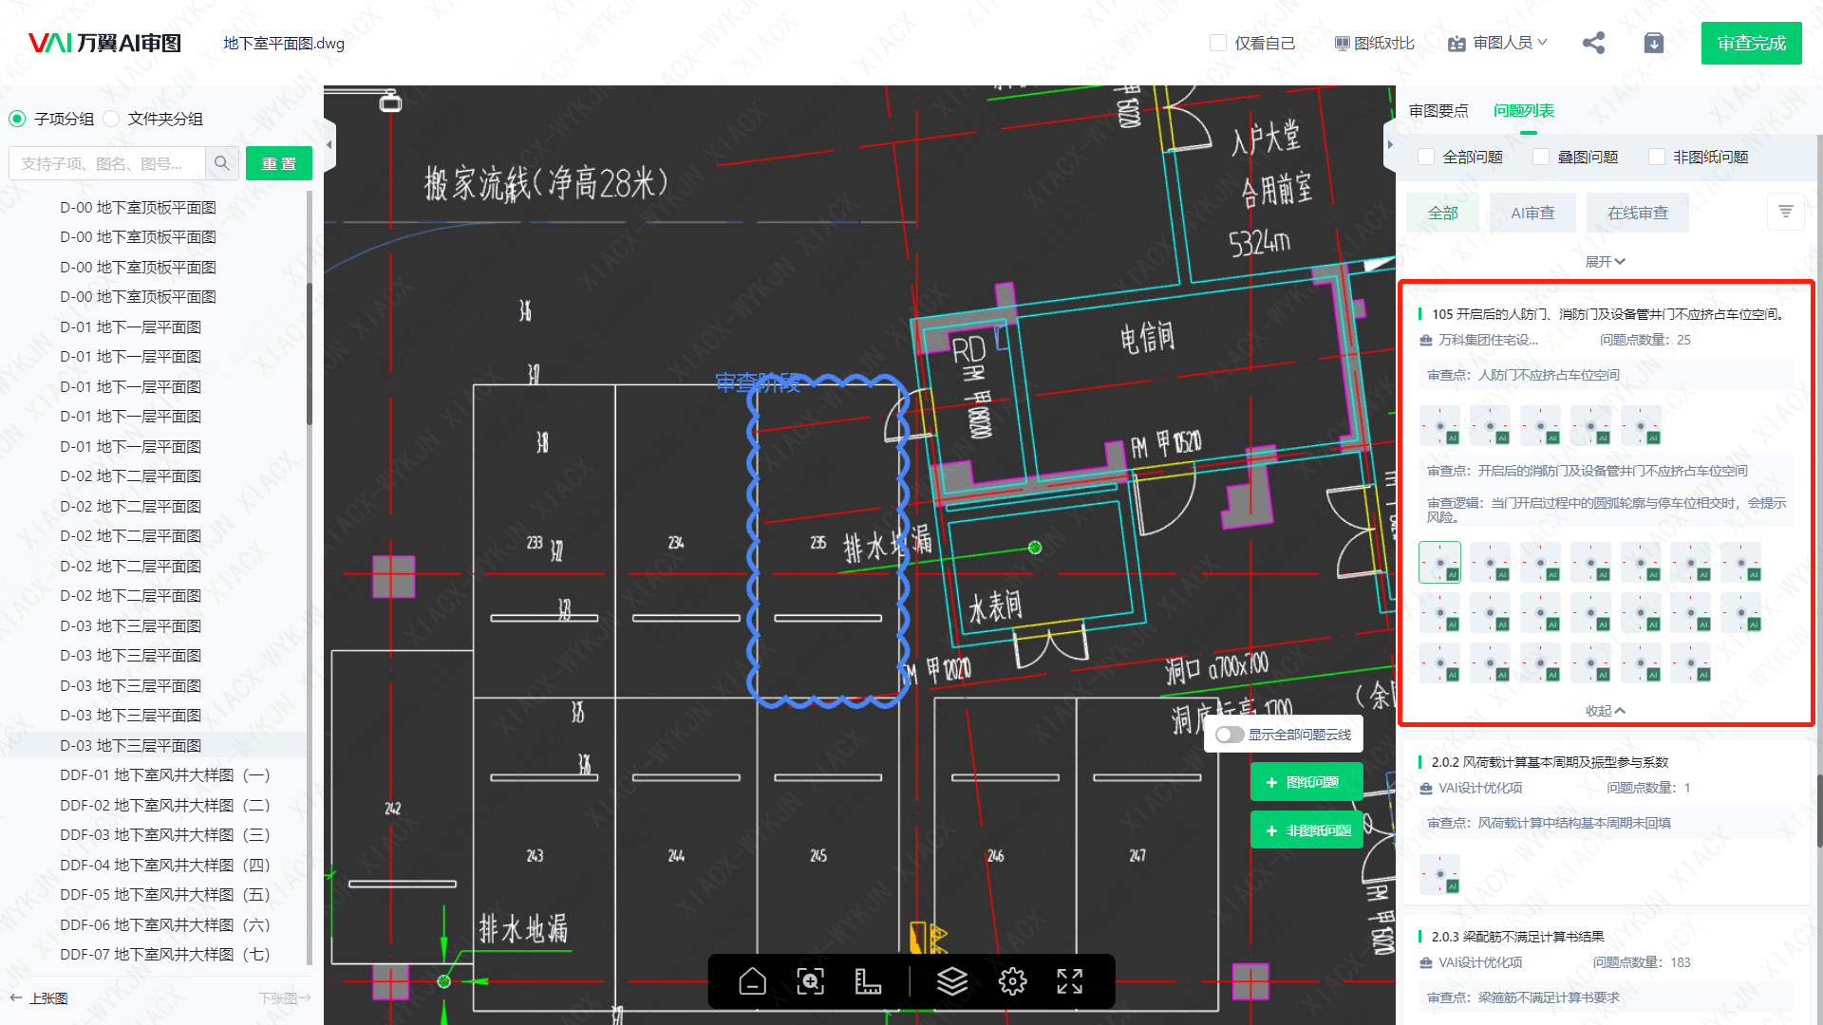Select the 文件夹分组 radio button

[x=112, y=119]
